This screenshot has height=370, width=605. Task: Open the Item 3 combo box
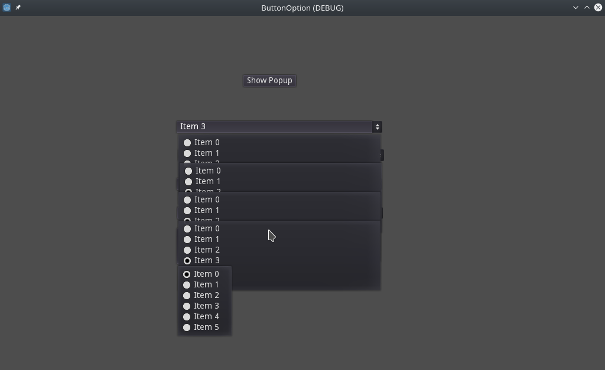[278, 126]
